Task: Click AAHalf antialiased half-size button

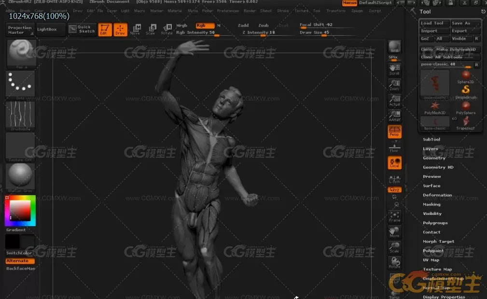Action: [x=394, y=116]
